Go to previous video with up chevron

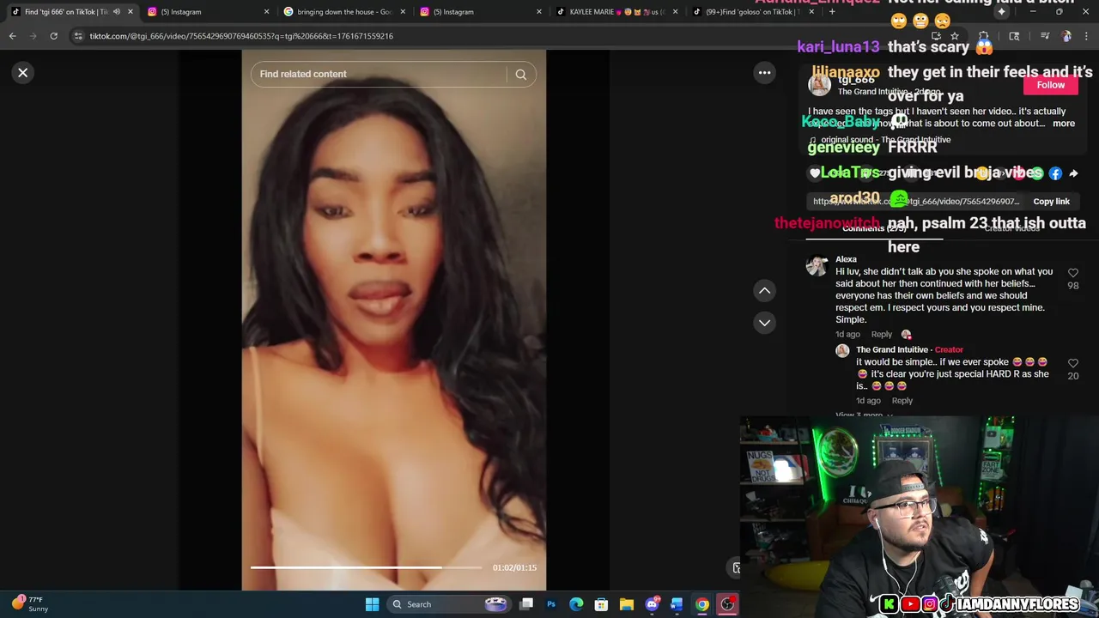coord(764,291)
